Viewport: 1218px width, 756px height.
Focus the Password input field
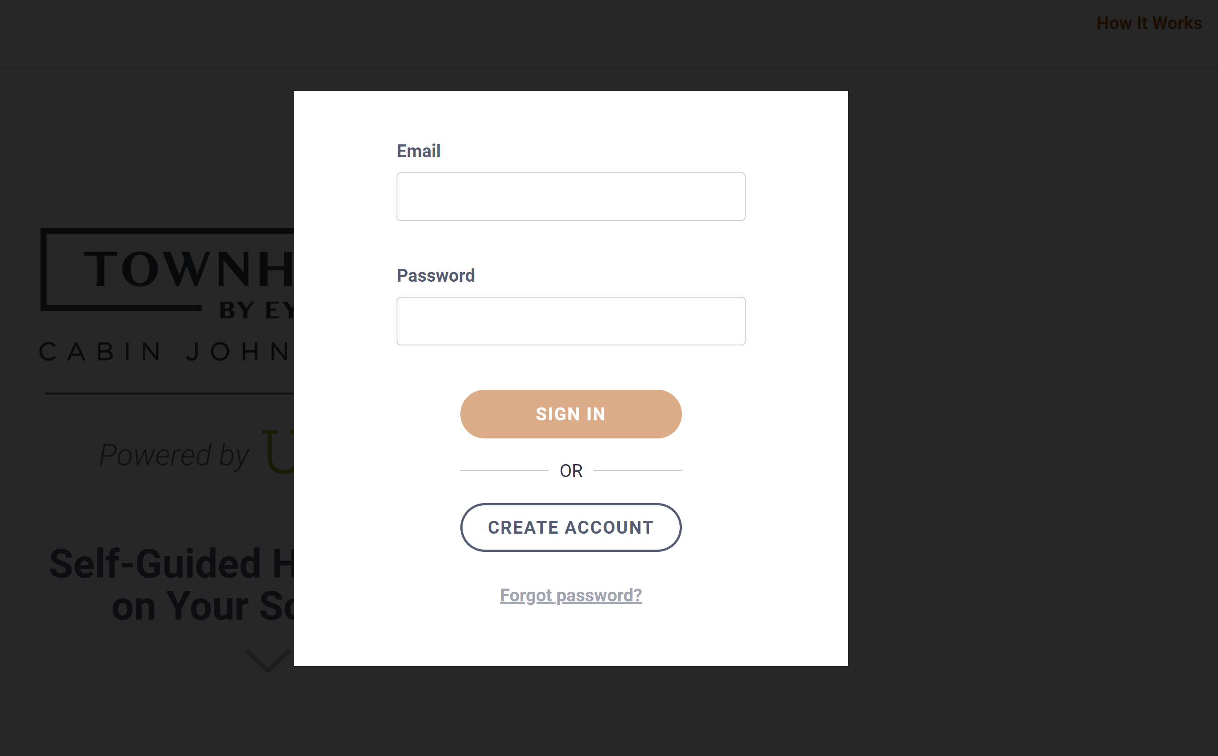[571, 321]
